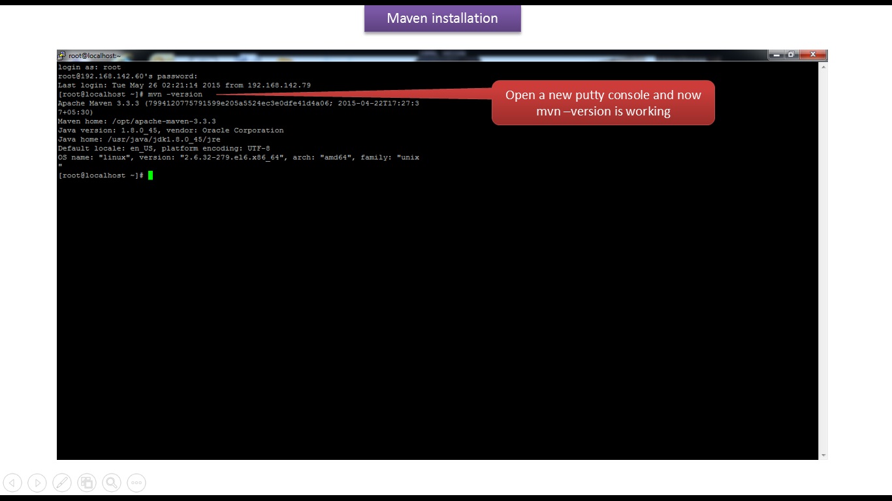Viewport: 892px width, 501px height.
Task: Click the 'root@localhost:~' window title
Action: click(95, 56)
